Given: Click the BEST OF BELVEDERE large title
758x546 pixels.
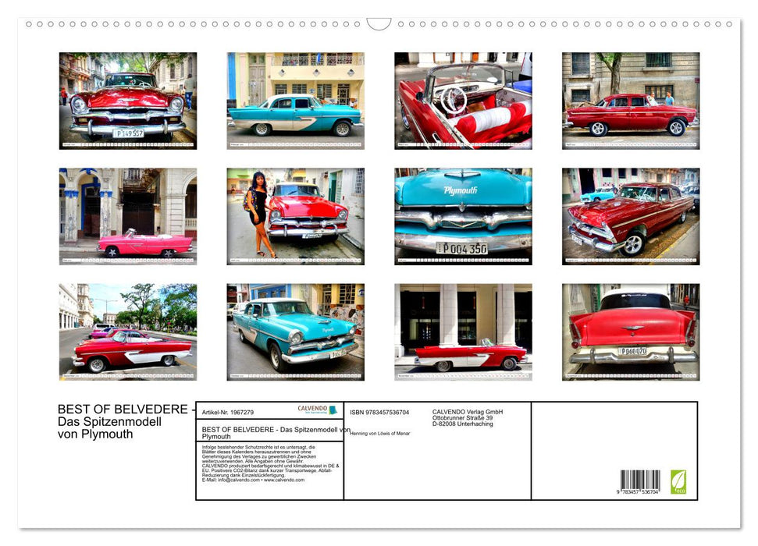Looking at the screenshot, I should tap(123, 409).
